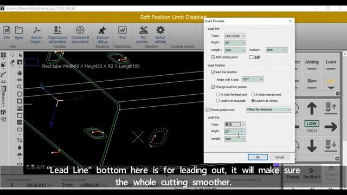Lower the cutting head (Z down)
This screenshot has width=347, height=195.
pos(331,146)
